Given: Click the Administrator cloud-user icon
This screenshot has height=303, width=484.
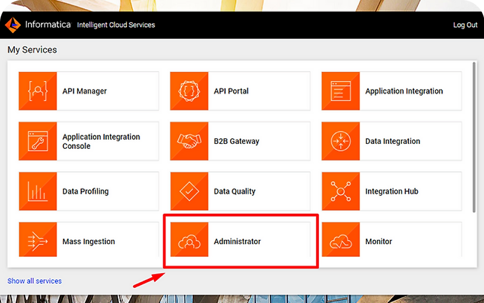Looking at the screenshot, I should tap(189, 240).
